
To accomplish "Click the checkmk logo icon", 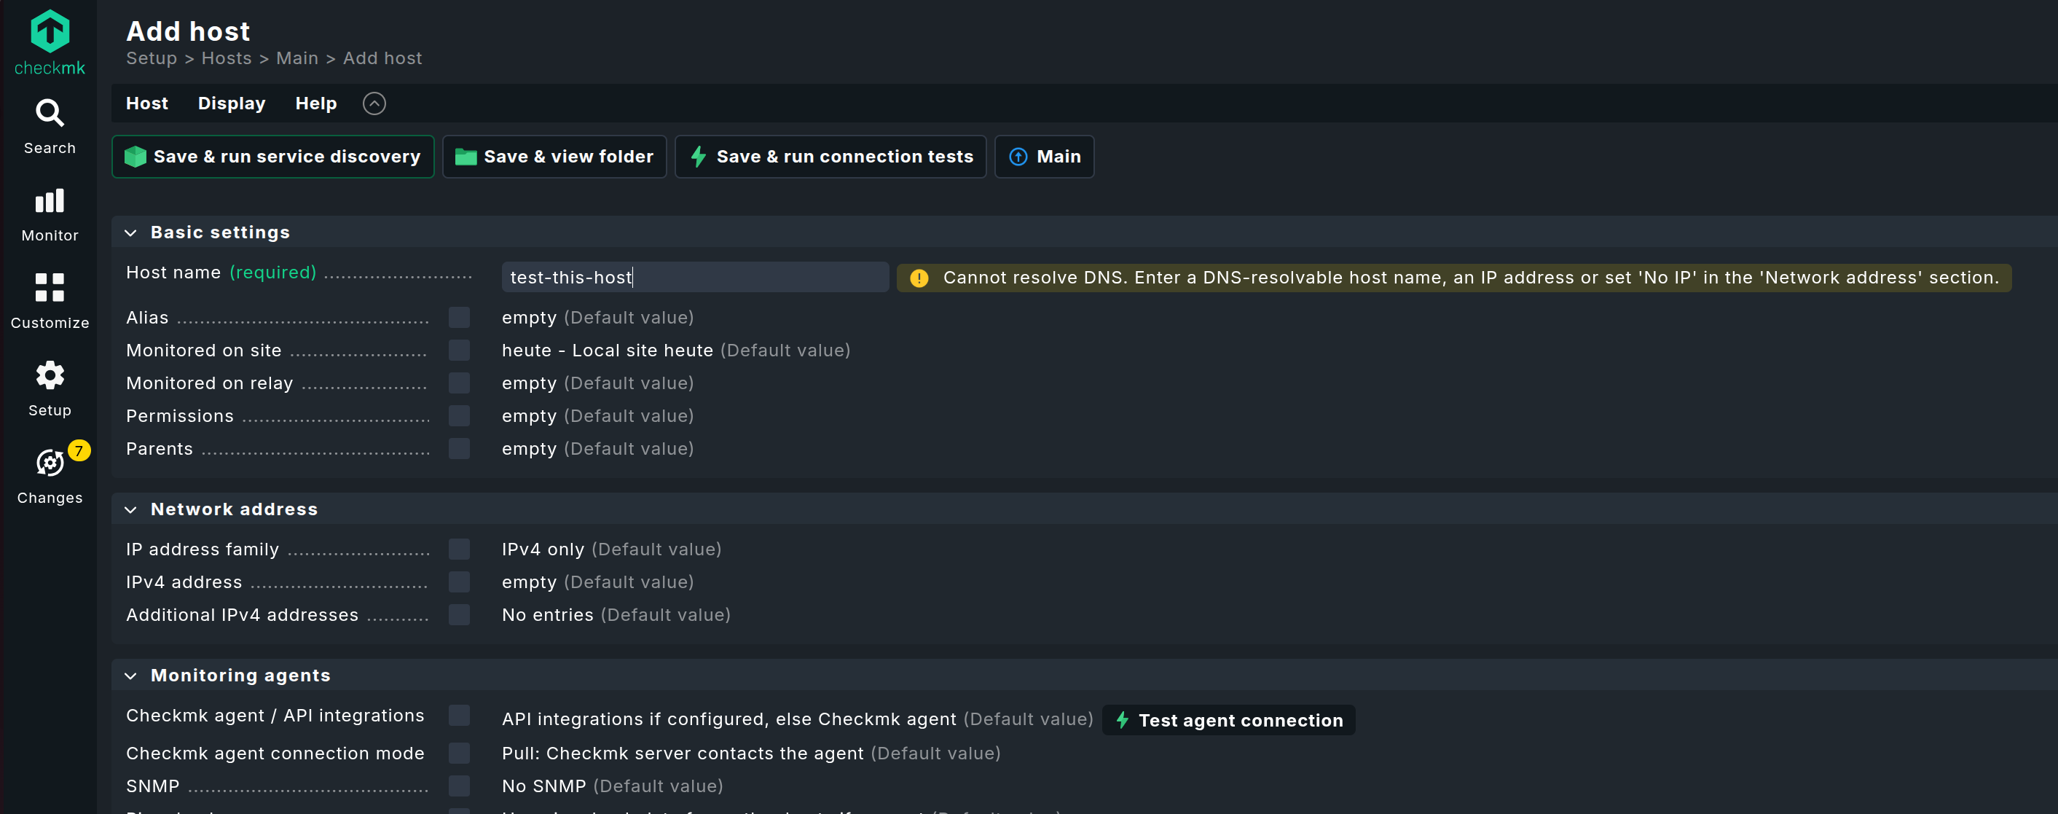I will pyautogui.click(x=50, y=32).
